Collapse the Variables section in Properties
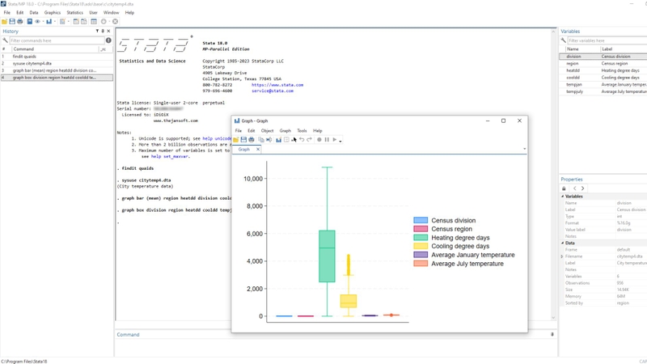The height and width of the screenshot is (364, 647). tap(562, 197)
